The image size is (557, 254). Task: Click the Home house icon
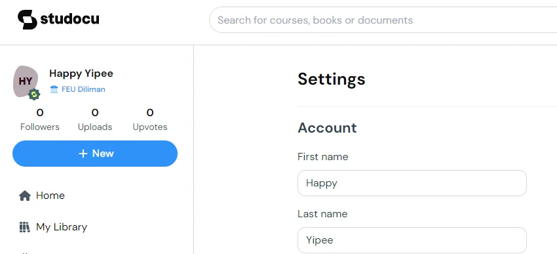(x=25, y=196)
